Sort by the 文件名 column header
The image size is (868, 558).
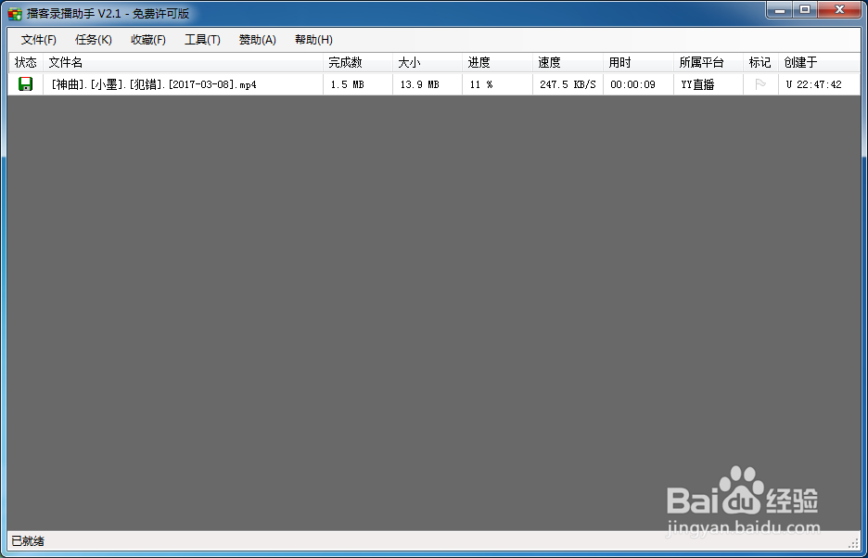[x=184, y=62]
